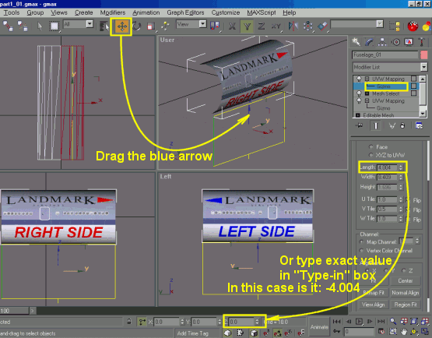Toggle Show End Result icon
This screenshot has width=432, height=338.
pos(375,125)
